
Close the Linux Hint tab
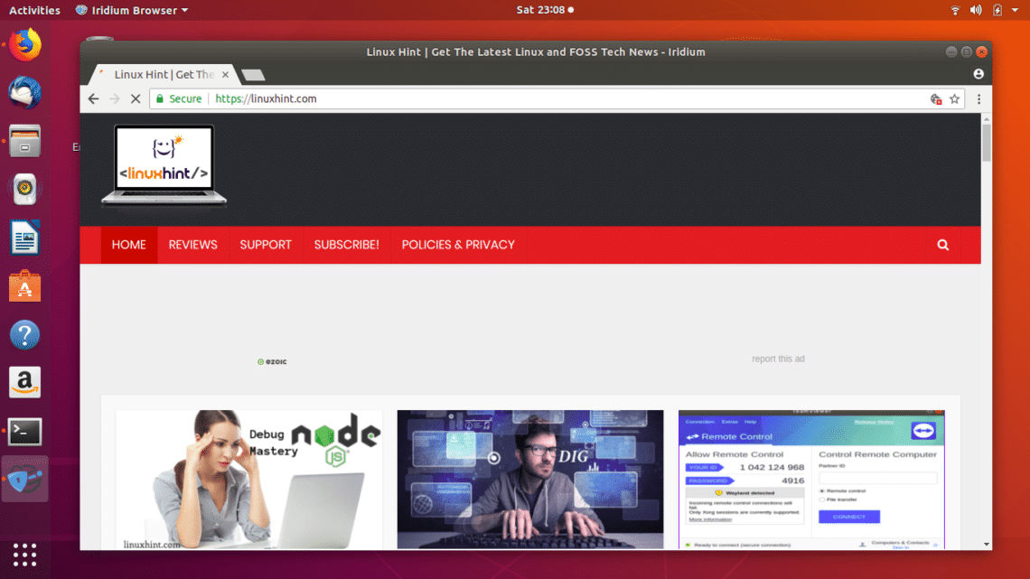(225, 75)
